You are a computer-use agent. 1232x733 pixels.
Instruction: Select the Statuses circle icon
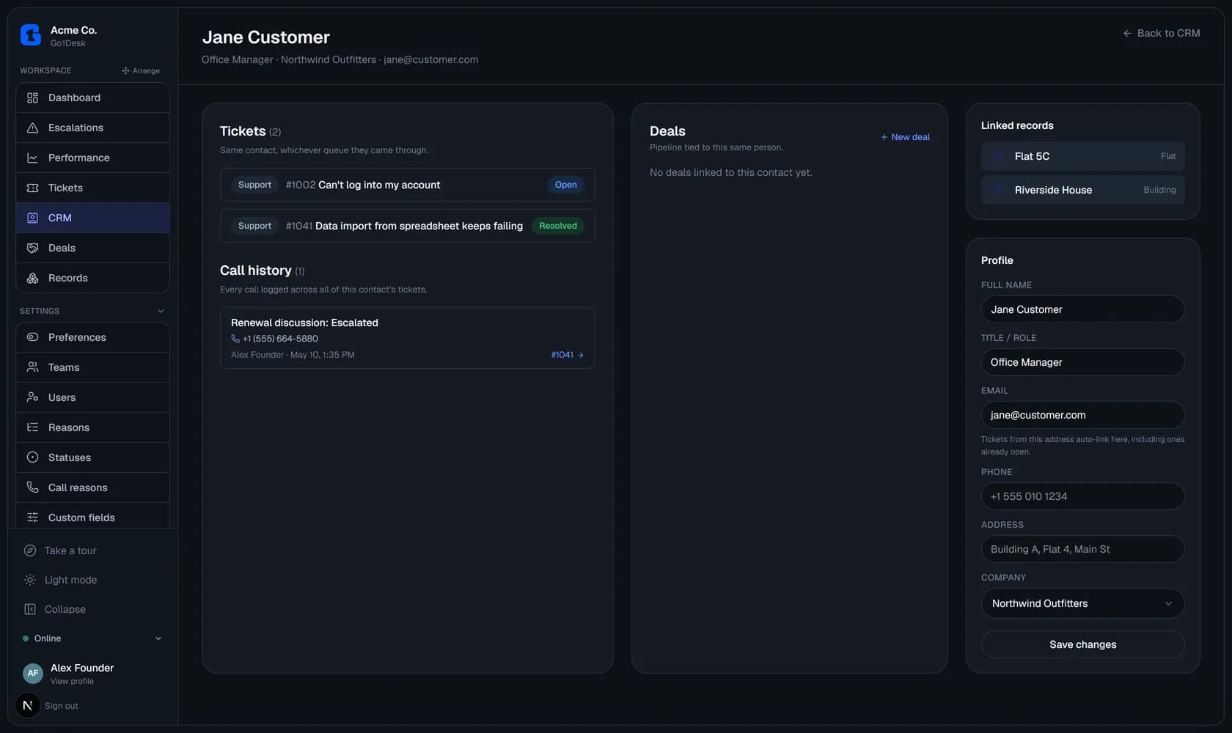pyautogui.click(x=32, y=457)
